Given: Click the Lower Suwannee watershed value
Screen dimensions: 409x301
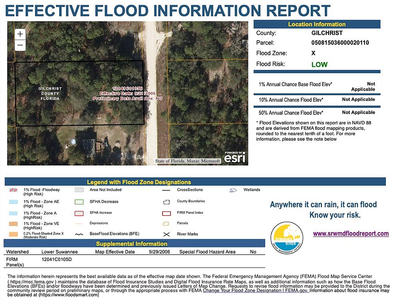Looking at the screenshot, I should pos(60,252).
